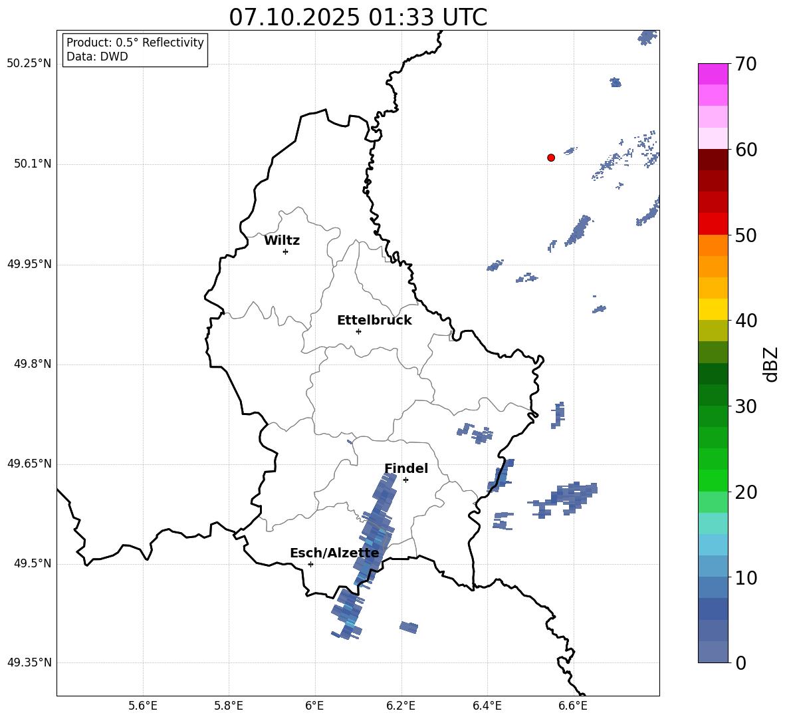Pick the turquoise swatch near 17 dBZ
787x719 pixels.
pyautogui.click(x=713, y=523)
